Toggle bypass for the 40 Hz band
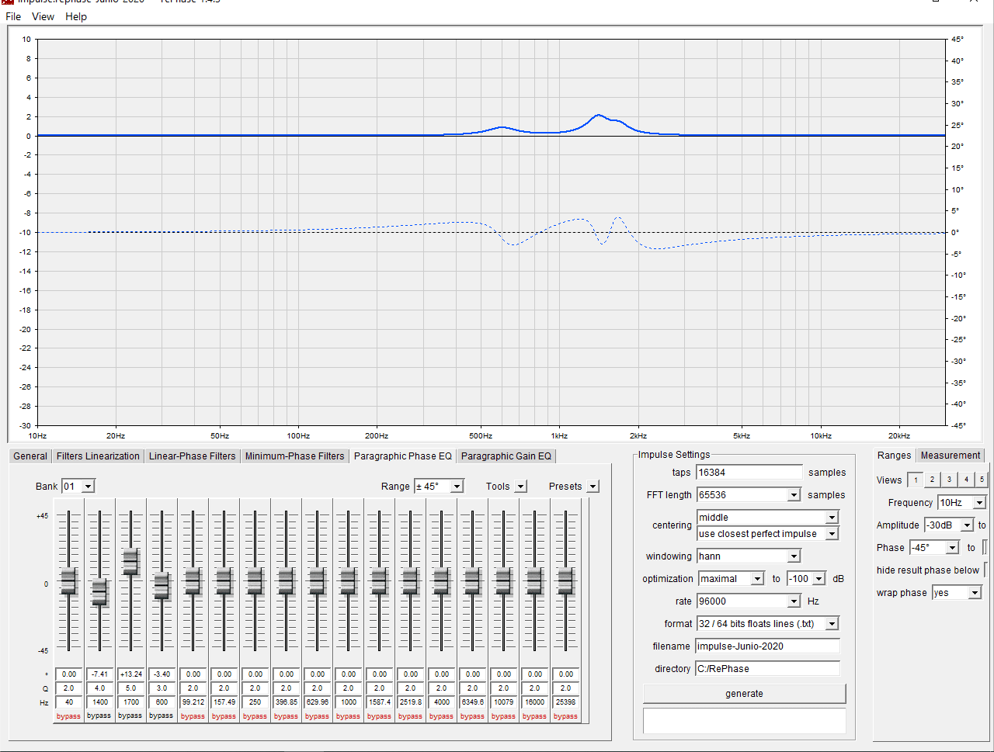994x752 pixels. (x=68, y=716)
